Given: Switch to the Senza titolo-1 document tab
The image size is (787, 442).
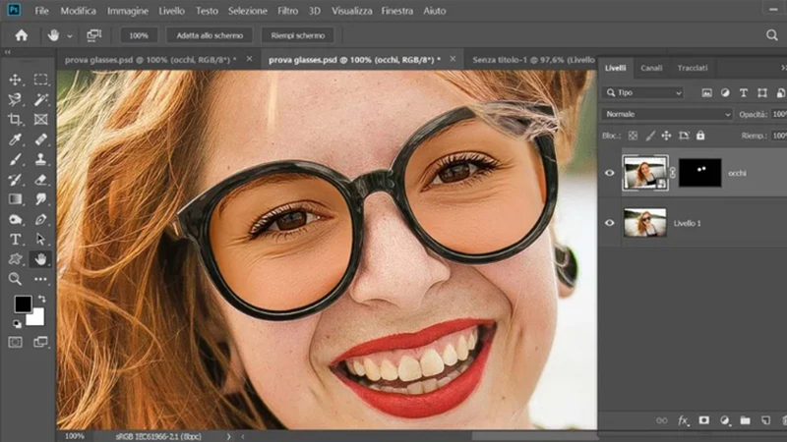Looking at the screenshot, I should 533,60.
